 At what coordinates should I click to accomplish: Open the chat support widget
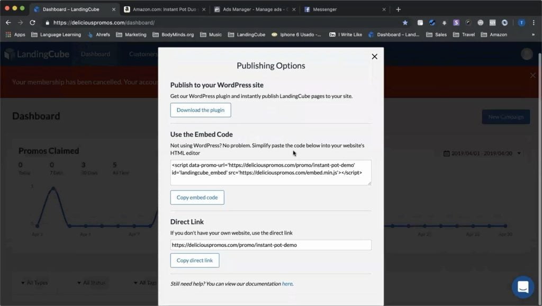coord(522,287)
